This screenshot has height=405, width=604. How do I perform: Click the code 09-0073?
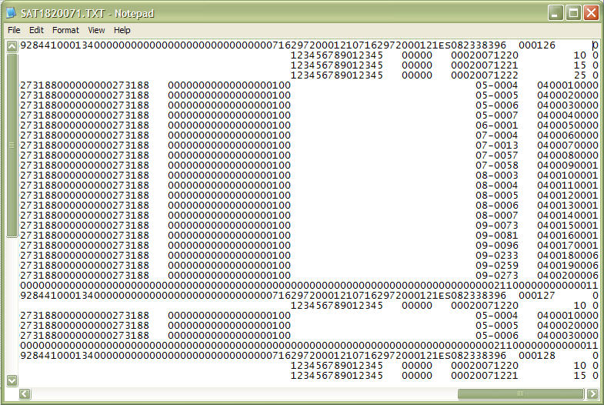click(x=497, y=226)
